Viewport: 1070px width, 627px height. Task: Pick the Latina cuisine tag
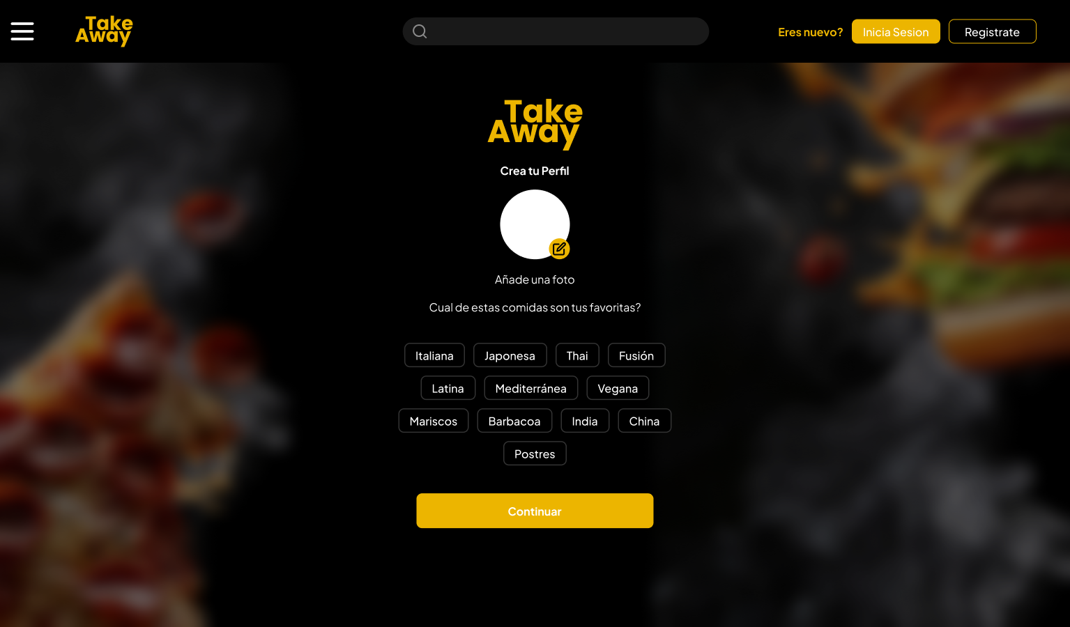[448, 388]
